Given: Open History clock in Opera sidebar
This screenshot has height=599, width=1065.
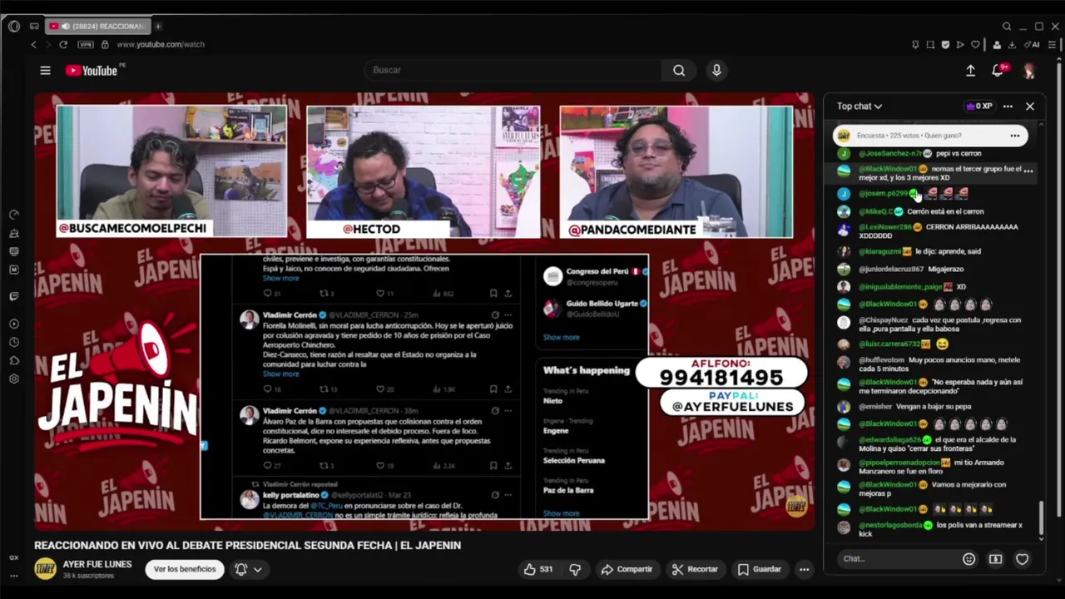Looking at the screenshot, I should tap(14, 342).
